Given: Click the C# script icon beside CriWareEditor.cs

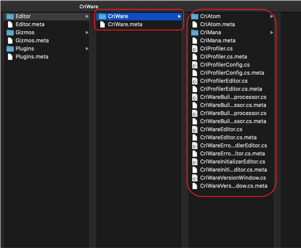Looking at the screenshot, I should (x=195, y=129).
